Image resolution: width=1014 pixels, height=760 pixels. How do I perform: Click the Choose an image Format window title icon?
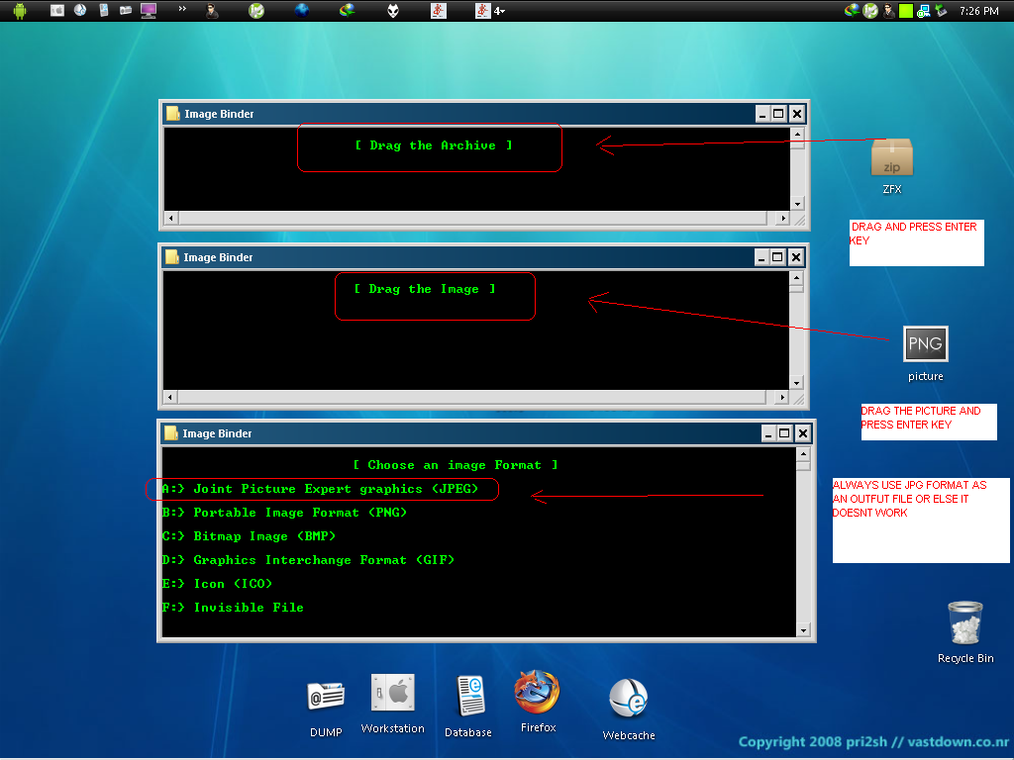click(170, 433)
